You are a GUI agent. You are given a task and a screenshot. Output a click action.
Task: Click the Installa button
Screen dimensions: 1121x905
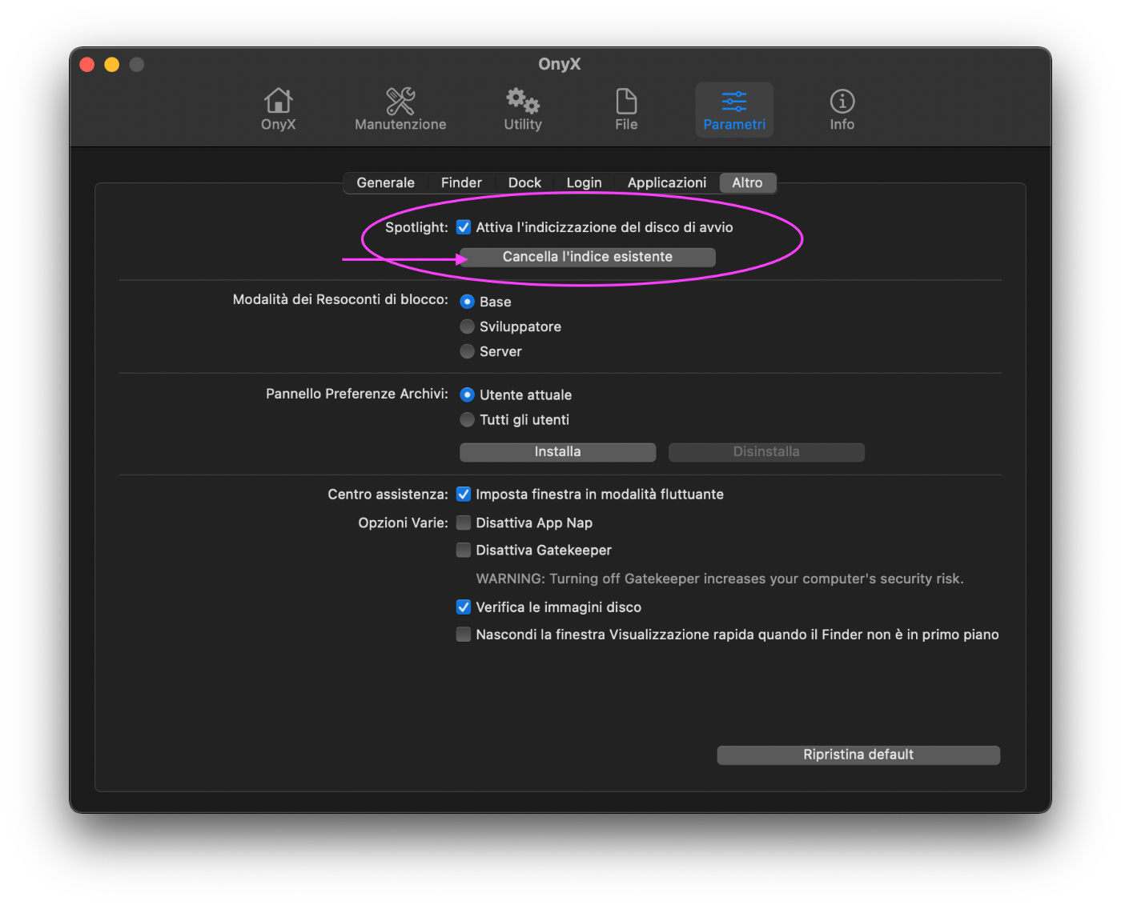click(557, 452)
